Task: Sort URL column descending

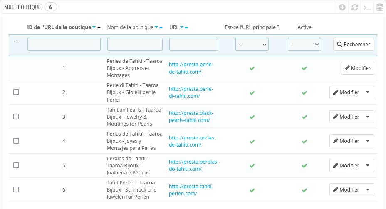Action: pos(182,27)
